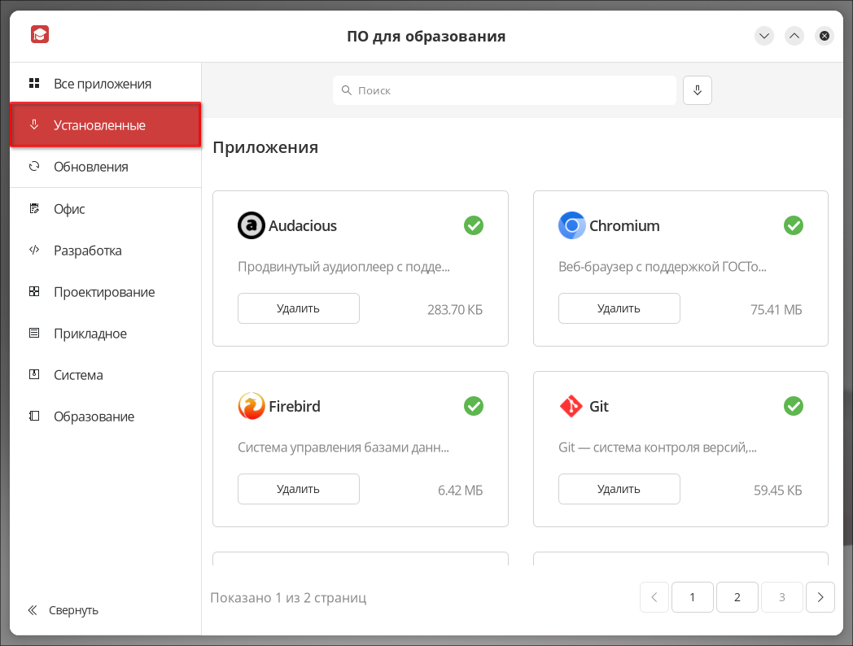This screenshot has height=646, width=853.
Task: Click the Applied category icon
Action: pyautogui.click(x=34, y=333)
